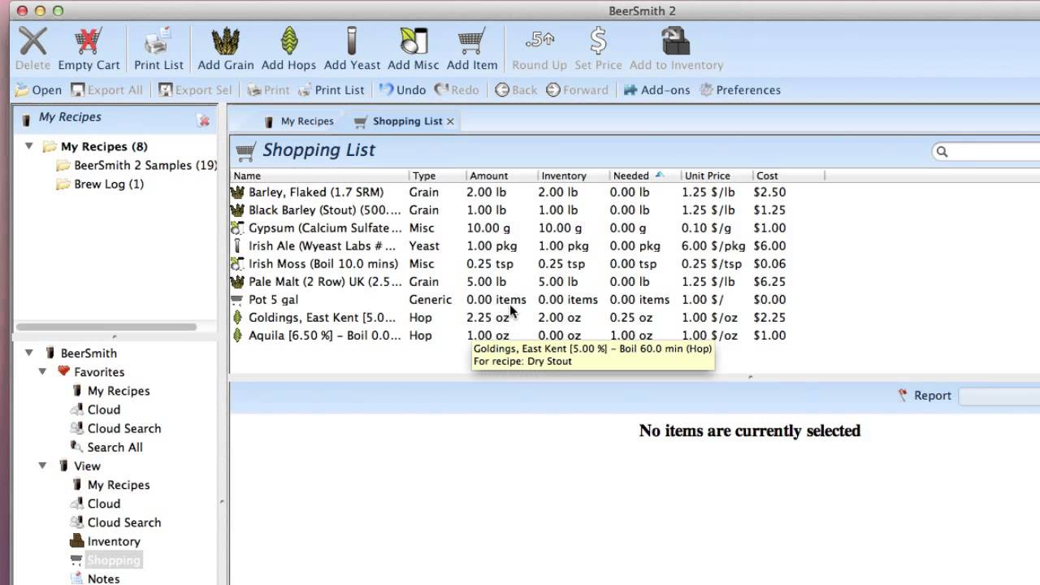Sort by the Name column header
This screenshot has width=1040, height=585.
pyautogui.click(x=319, y=175)
